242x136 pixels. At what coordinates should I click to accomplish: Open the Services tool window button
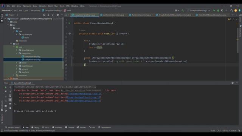pos(82,127)
